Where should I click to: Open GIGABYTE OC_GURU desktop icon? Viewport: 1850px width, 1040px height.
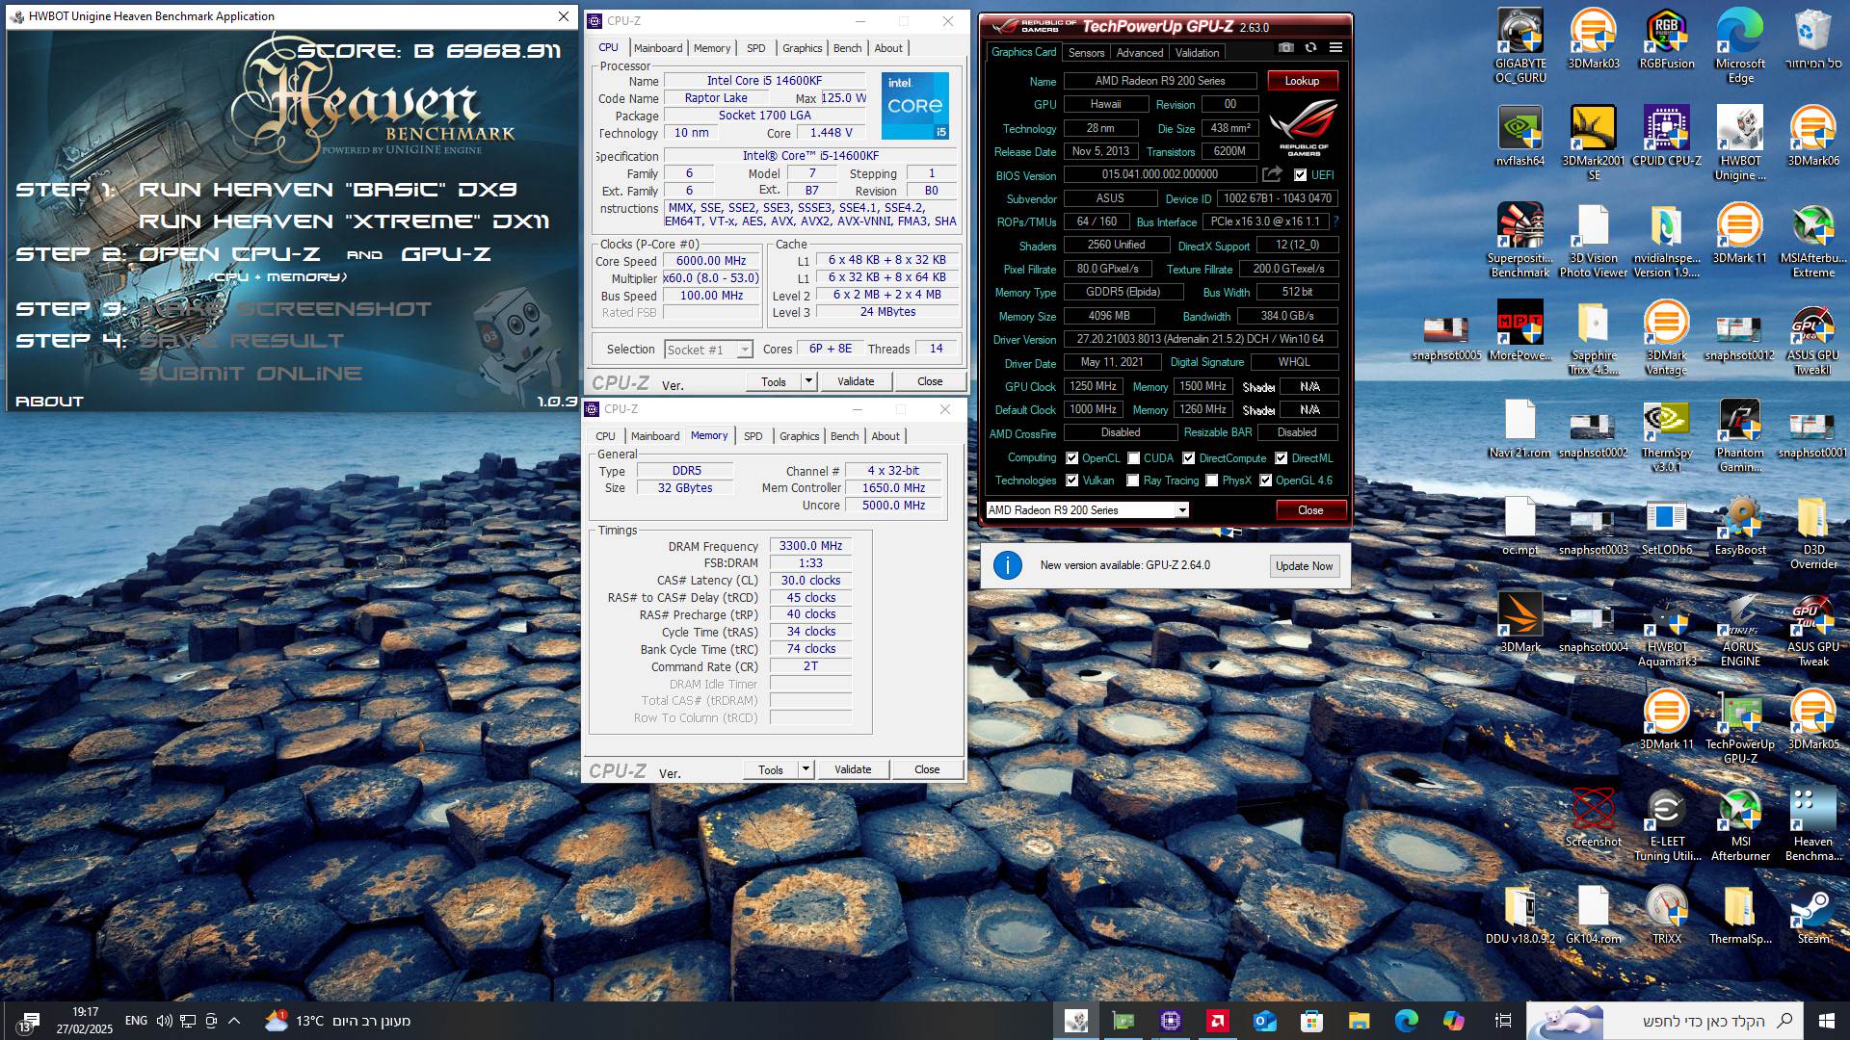[1520, 45]
